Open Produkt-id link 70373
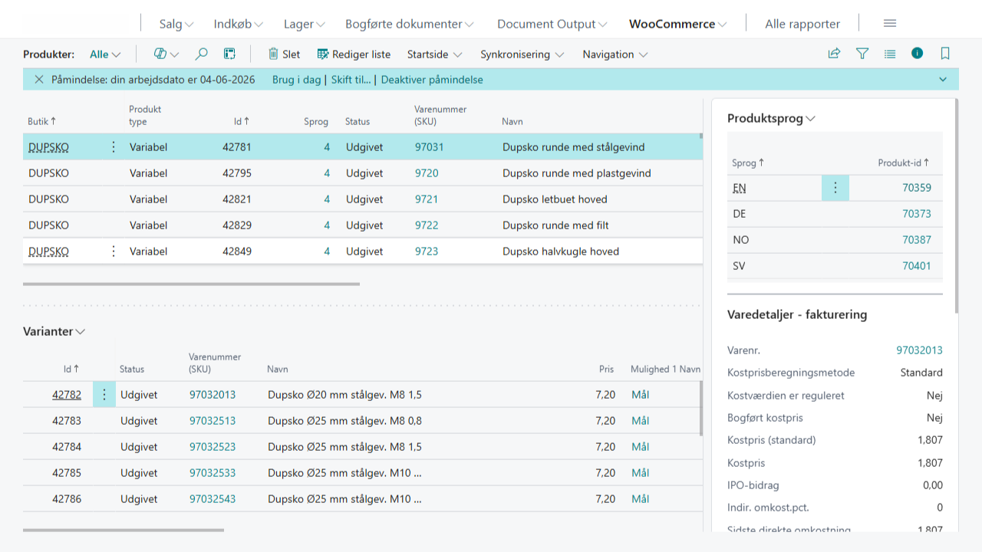Viewport: 982px width, 552px height. click(x=917, y=214)
